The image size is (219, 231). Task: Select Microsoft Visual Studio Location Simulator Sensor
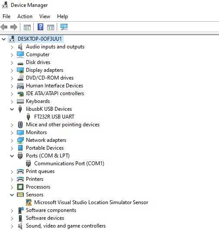coord(91,202)
